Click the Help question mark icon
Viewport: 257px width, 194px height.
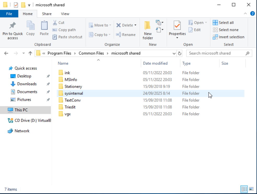point(252,14)
